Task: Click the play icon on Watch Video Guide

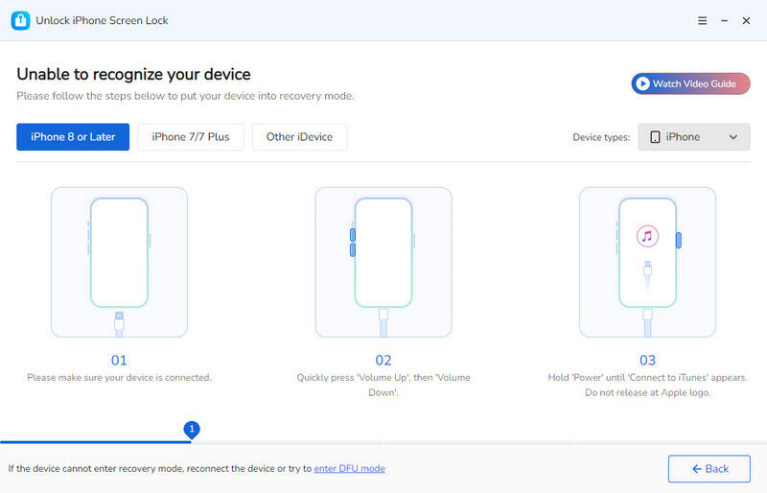Action: click(641, 84)
